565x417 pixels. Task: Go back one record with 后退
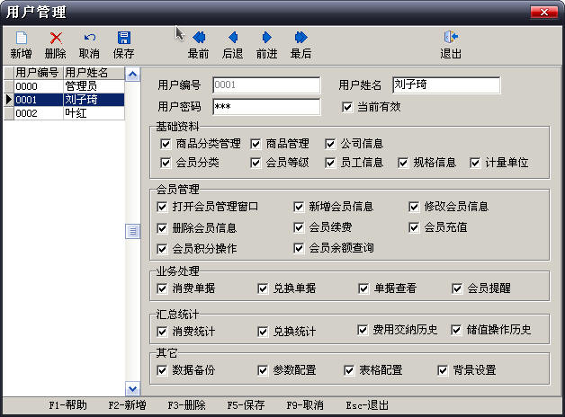pyautogui.click(x=233, y=38)
